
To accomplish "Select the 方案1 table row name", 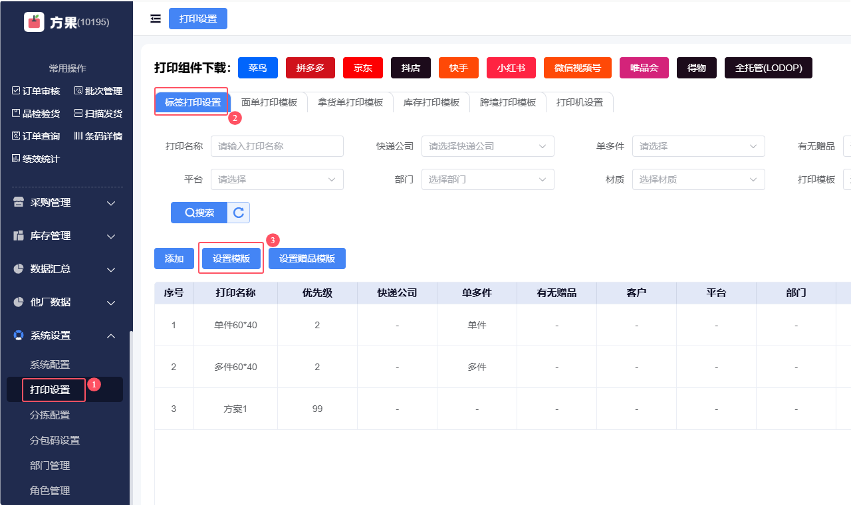I will pyautogui.click(x=235, y=409).
